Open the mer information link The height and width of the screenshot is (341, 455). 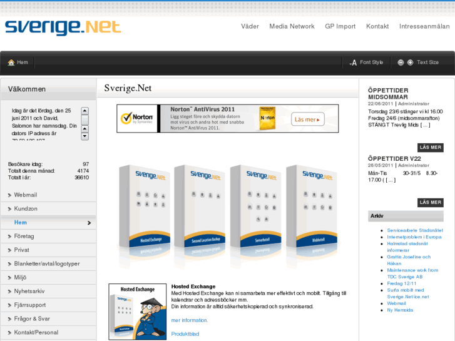pos(190,320)
